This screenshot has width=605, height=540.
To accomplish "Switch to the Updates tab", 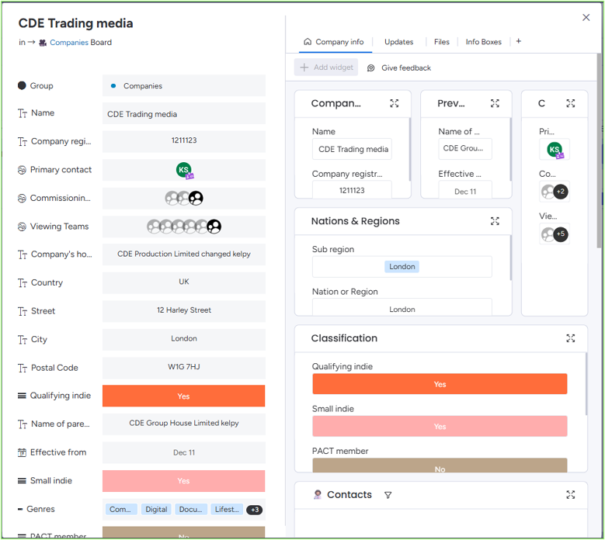I will (398, 42).
